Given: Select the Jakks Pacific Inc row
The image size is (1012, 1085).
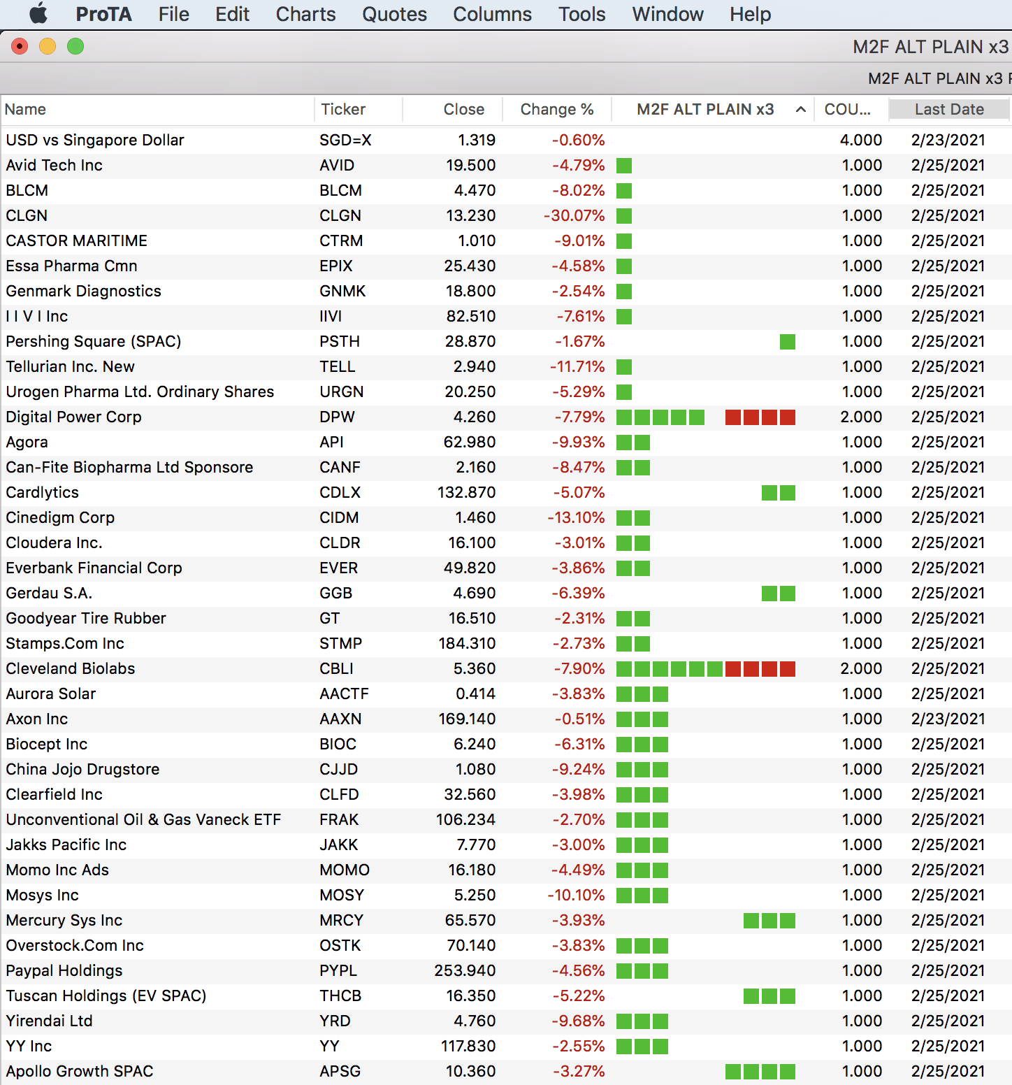Looking at the screenshot, I should pos(506,845).
